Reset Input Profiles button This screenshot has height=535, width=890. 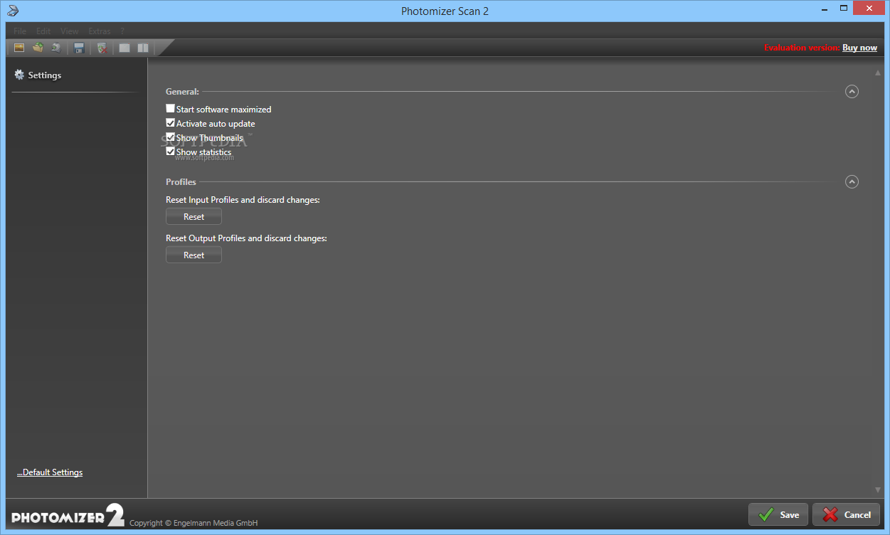click(x=194, y=216)
